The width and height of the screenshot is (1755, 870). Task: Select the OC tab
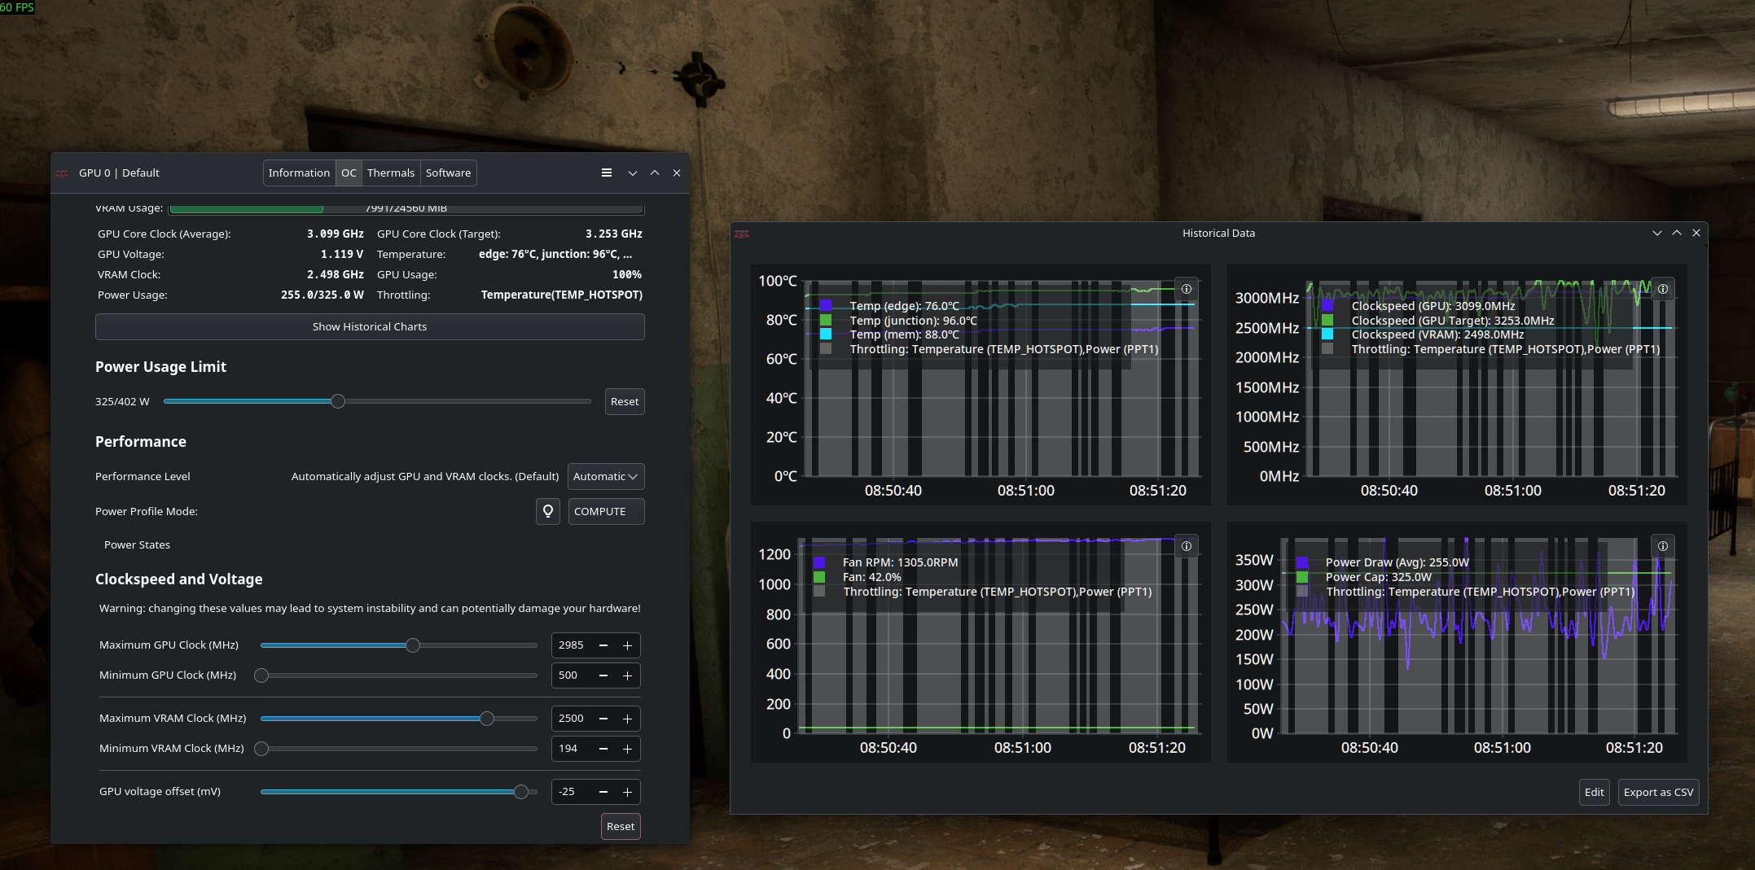[349, 173]
